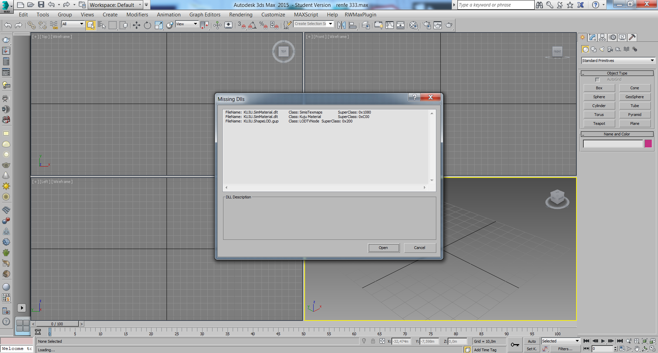Open the Material Editor icon
Image resolution: width=658 pixels, height=353 pixels.
click(x=414, y=25)
